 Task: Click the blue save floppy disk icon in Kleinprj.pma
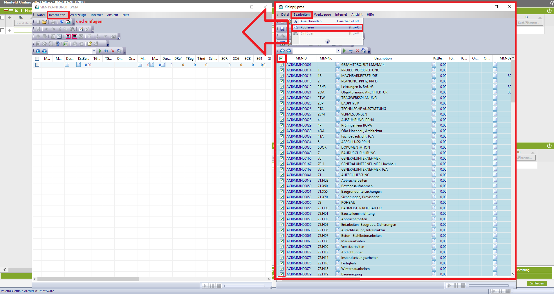click(x=282, y=29)
